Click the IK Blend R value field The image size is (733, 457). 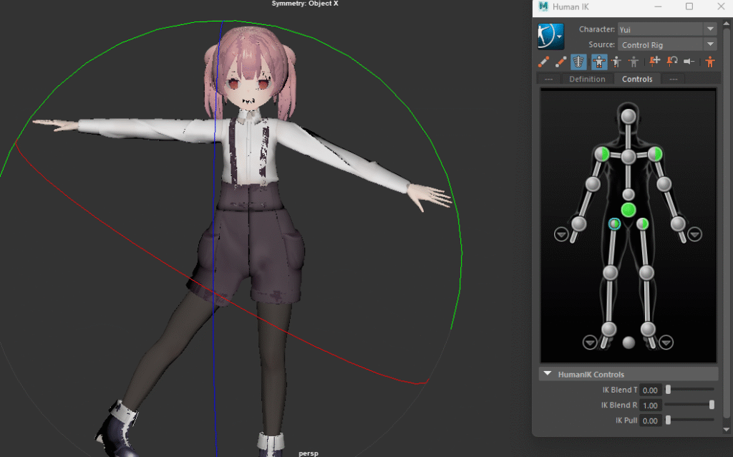(x=650, y=405)
